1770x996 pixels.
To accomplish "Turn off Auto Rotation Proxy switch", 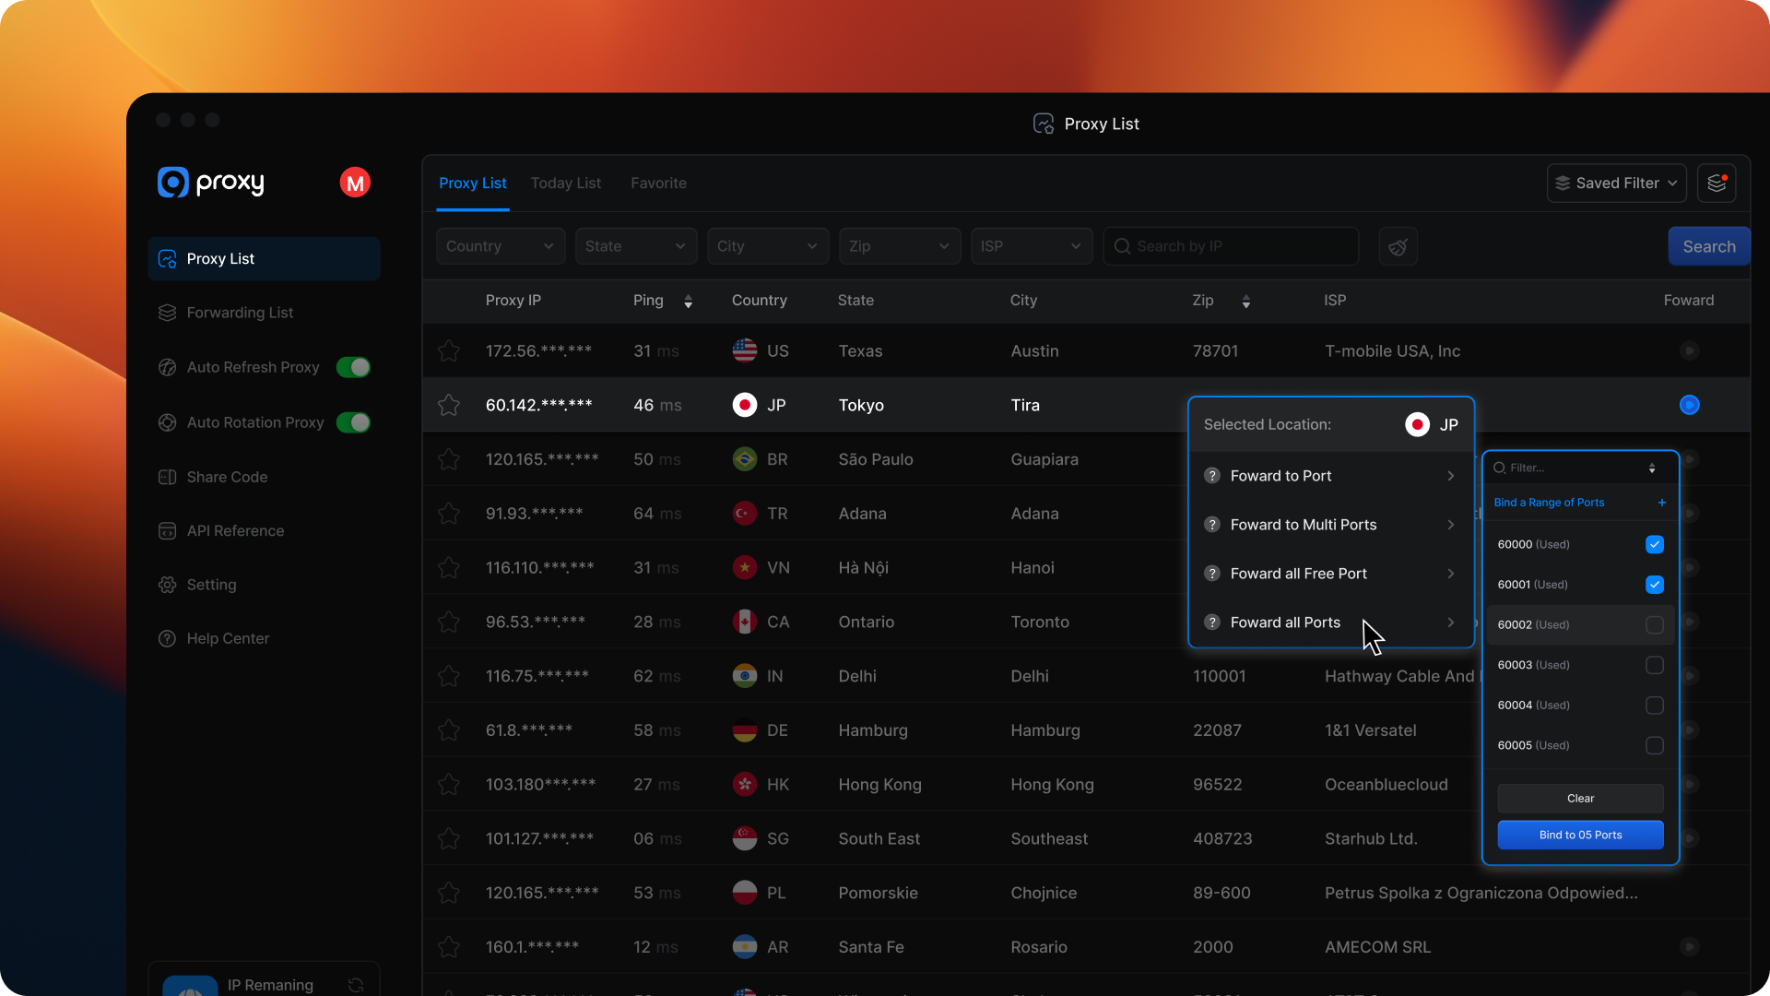I will pyautogui.click(x=353, y=422).
